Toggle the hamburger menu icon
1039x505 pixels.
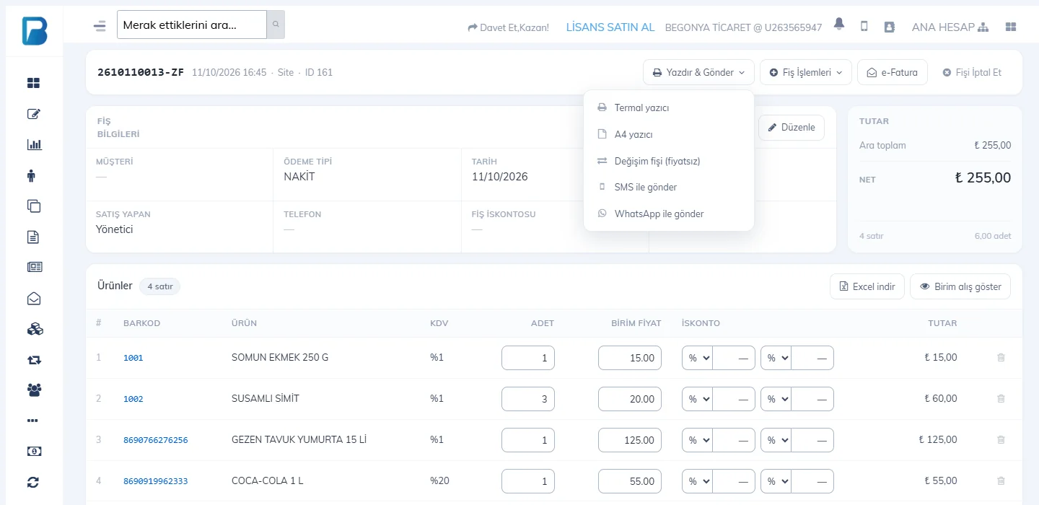(x=100, y=27)
